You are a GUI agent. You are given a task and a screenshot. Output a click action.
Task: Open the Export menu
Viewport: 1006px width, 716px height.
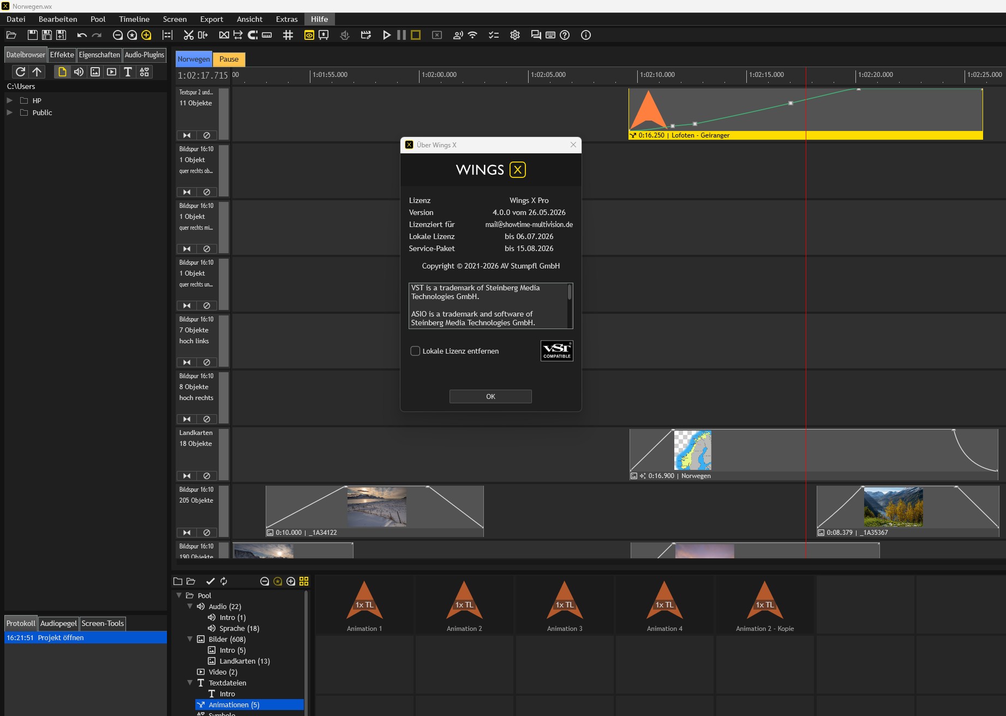tap(212, 19)
